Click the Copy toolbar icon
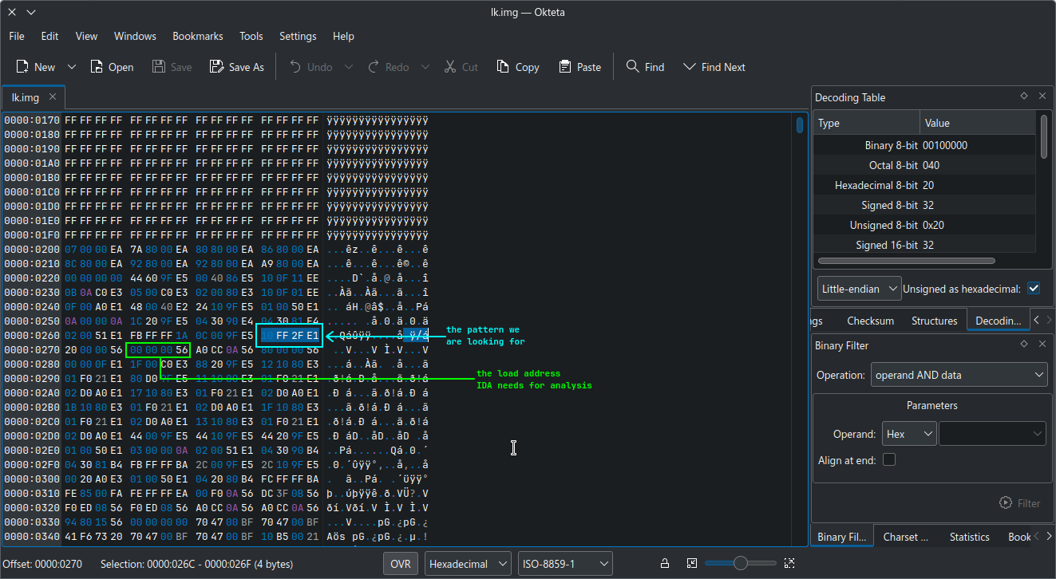The image size is (1056, 579). coord(503,67)
